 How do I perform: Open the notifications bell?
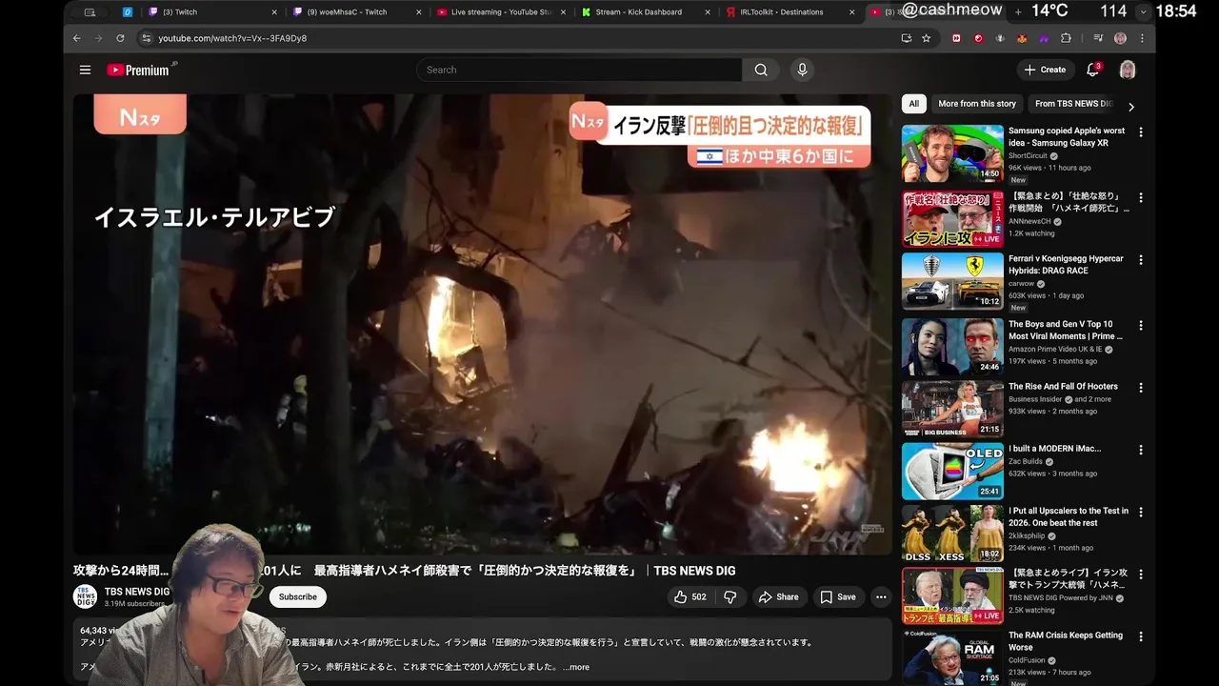click(x=1093, y=70)
